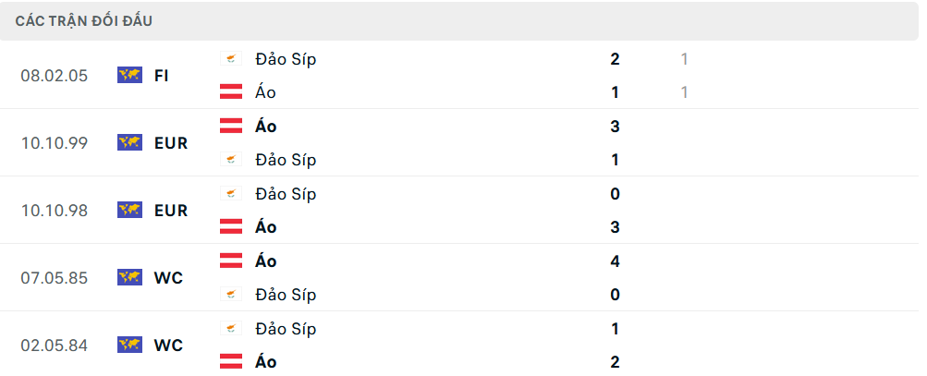Click the world icon for 02.05.84 WC match
Screen dimensions: 927x376
coord(129,345)
